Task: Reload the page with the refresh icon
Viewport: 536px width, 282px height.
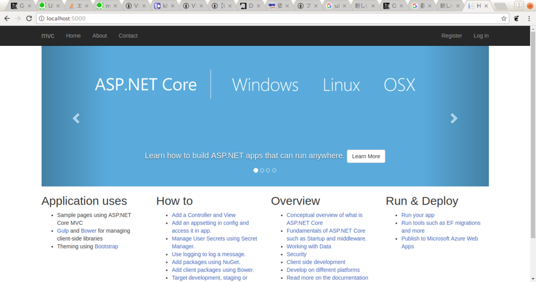Action: [x=29, y=18]
